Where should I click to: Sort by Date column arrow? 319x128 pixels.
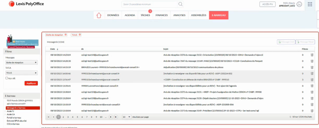tap(57, 49)
